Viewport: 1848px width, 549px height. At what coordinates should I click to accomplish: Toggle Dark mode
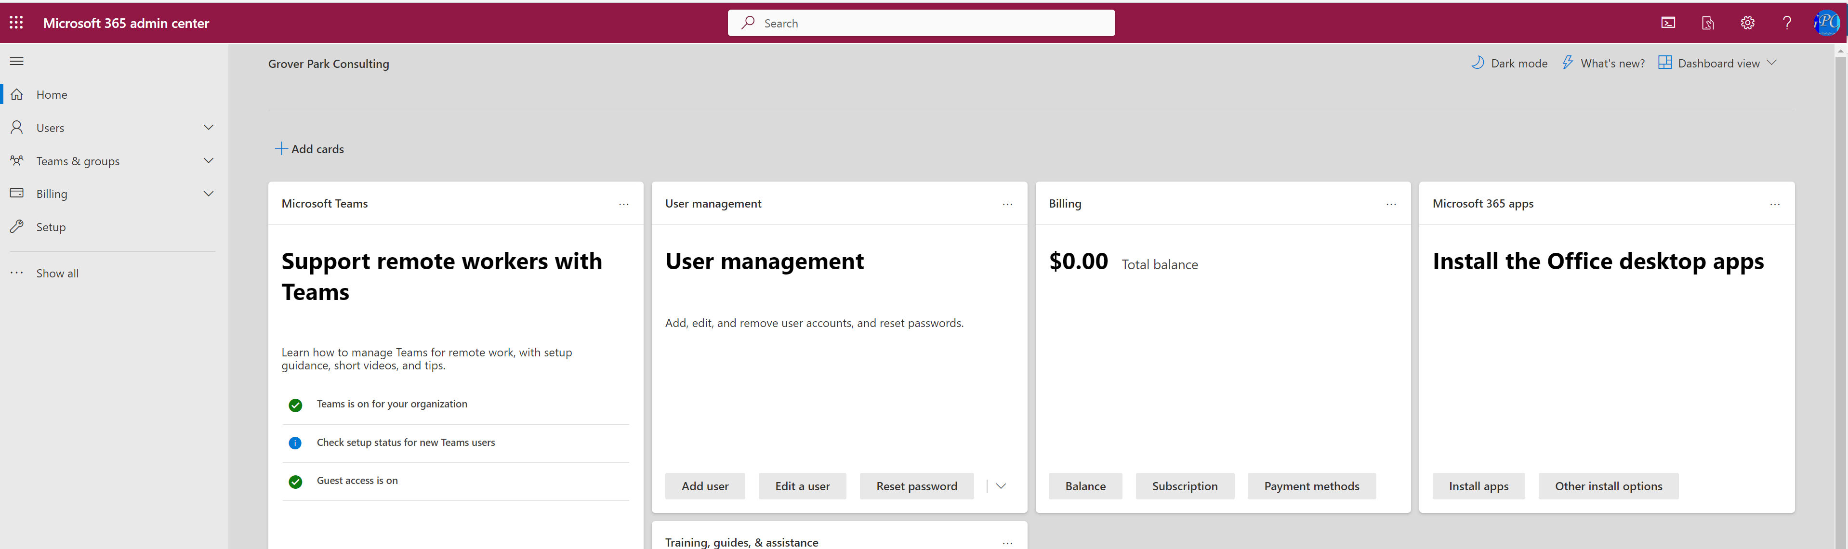(x=1509, y=63)
